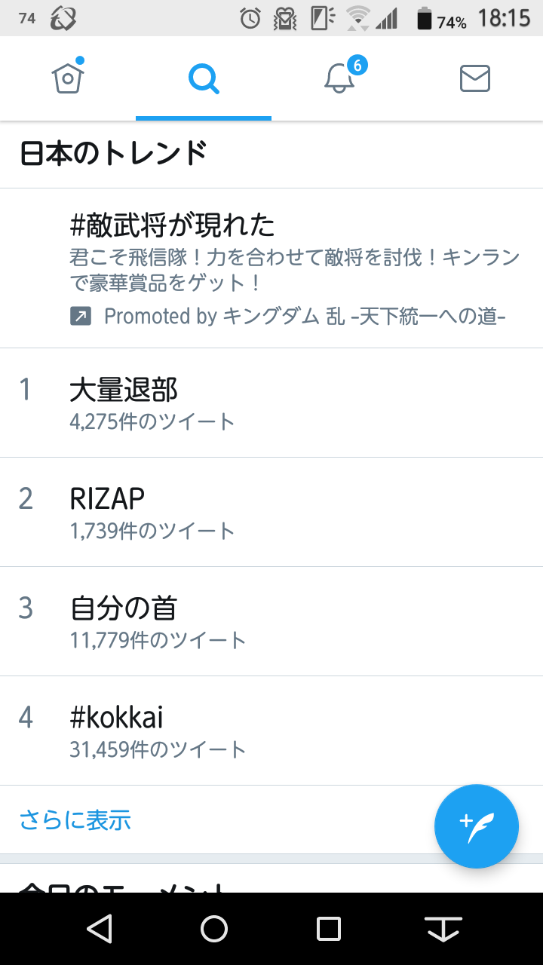This screenshot has height=965, width=543.
Task: Tap the compose tweet feather button
Action: 477,827
